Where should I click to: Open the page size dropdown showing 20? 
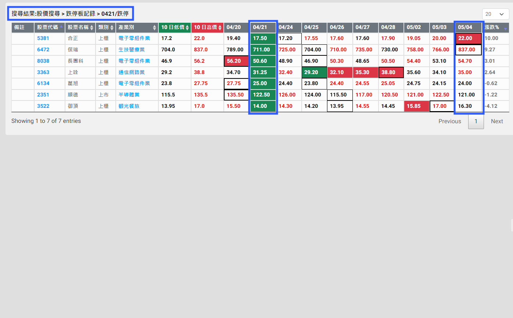(x=495, y=14)
